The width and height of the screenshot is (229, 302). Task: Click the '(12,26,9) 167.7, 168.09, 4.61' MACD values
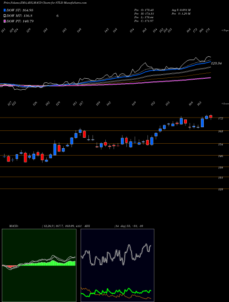(x=62, y=226)
